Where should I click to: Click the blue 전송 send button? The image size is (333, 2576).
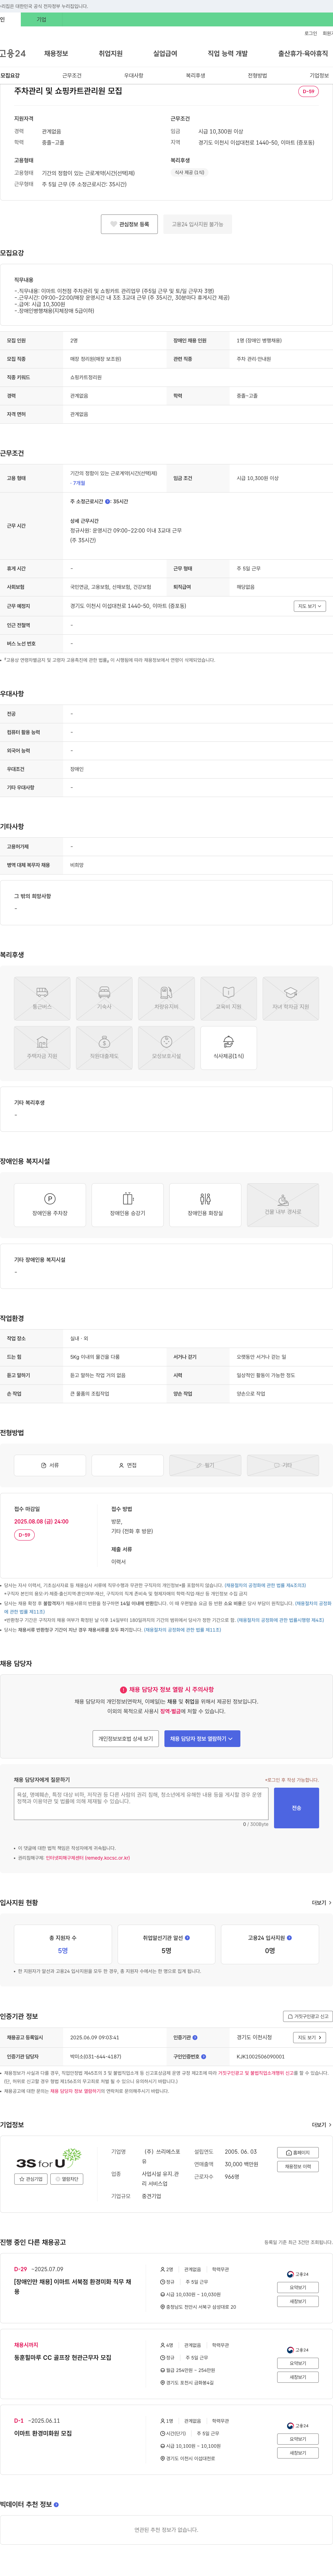coord(296,1808)
